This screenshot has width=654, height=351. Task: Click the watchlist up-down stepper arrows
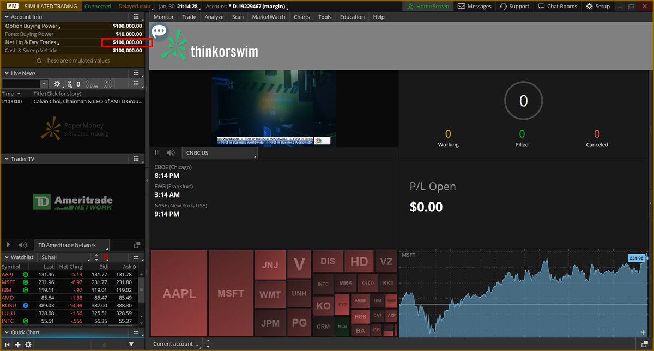pos(96,257)
